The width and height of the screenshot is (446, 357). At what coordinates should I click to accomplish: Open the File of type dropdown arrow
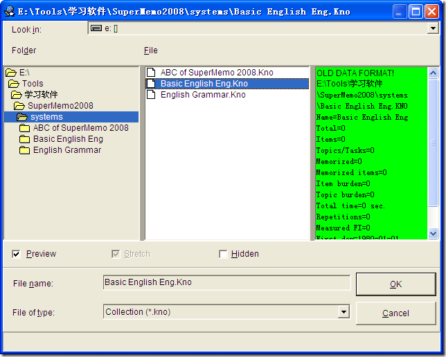pyautogui.click(x=344, y=312)
